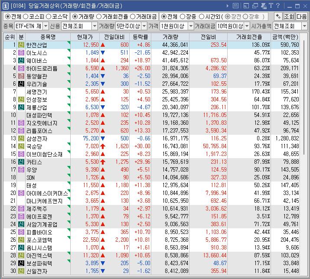Click the screen layout icon in title bar
This screenshot has height=279, width=310.
coord(246,6)
